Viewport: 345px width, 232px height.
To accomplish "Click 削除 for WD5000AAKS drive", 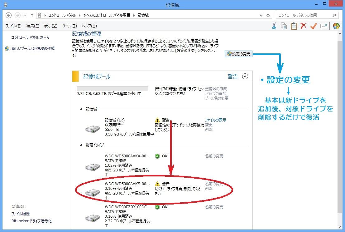I will (x=209, y=188).
